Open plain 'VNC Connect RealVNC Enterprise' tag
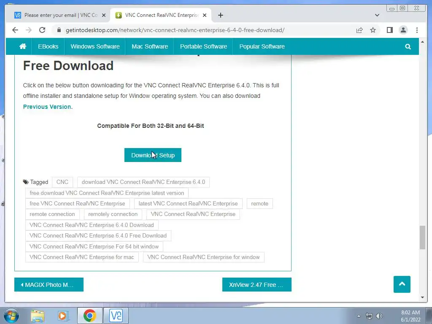 tap(193, 214)
